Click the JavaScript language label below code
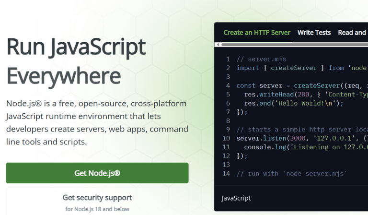Screen dimensions: 368x215 [236, 198]
